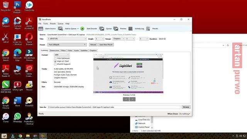This screenshot has height=139, width=247.
Task: Click the Save As path field
Action: 114,107
